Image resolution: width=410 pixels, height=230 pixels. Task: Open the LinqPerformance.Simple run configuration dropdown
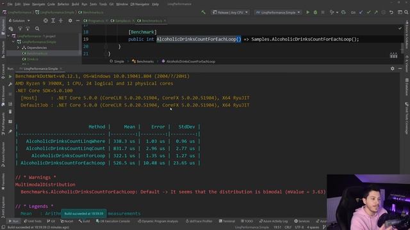pyautogui.click(x=278, y=12)
